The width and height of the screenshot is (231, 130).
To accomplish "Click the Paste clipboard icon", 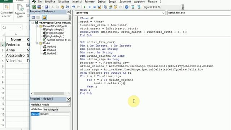I will click(x=62, y=7).
